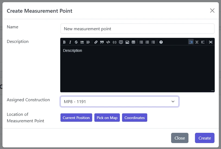Select the Coordinates location option
221x149 pixels.
point(134,118)
